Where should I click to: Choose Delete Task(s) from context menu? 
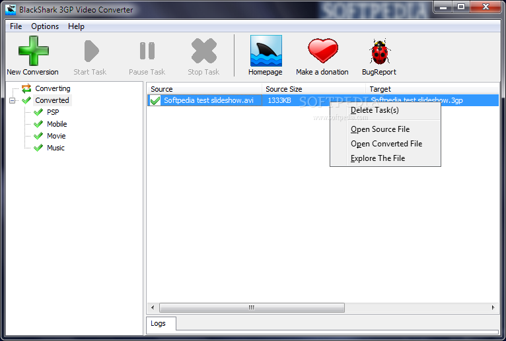385,110
